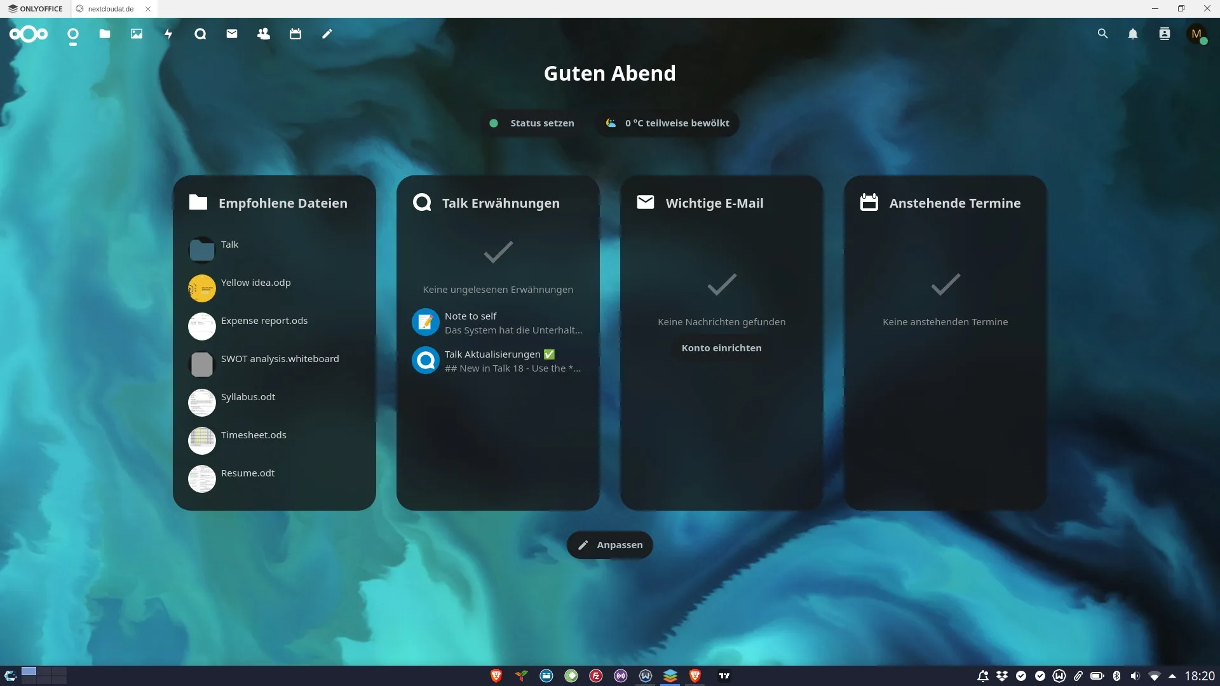Open Yellow idea.odp file
Image resolution: width=1220 pixels, height=686 pixels.
(x=255, y=283)
